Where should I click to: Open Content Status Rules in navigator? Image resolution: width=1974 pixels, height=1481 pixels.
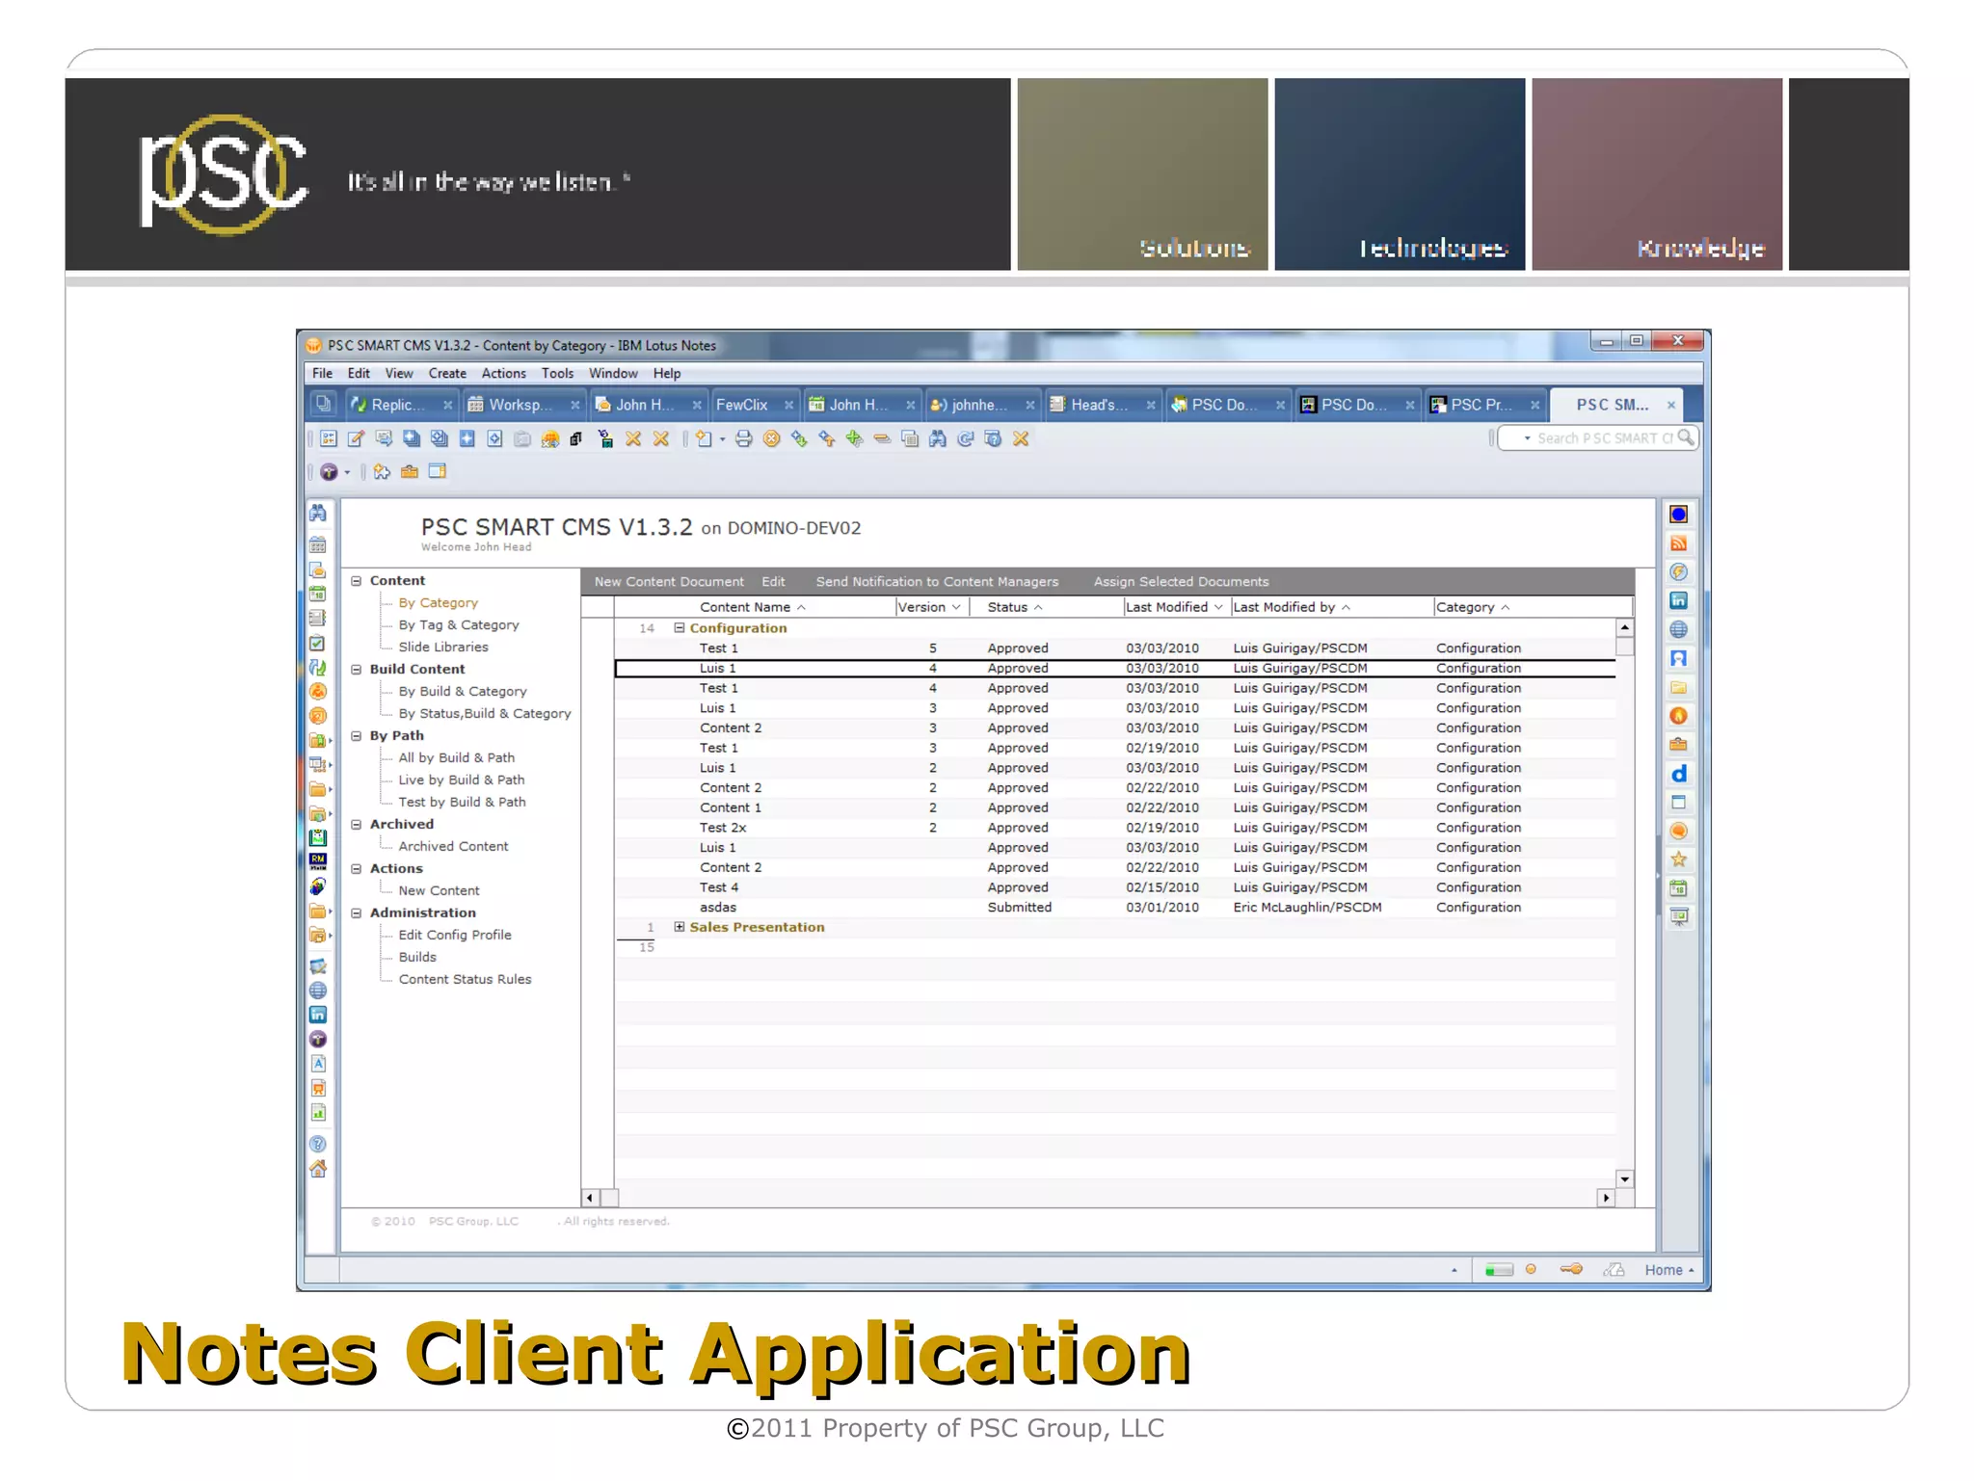click(x=465, y=980)
